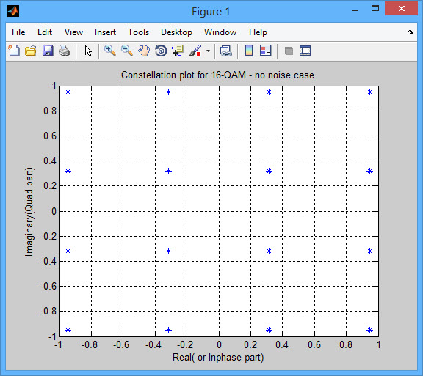Click the plot title text
This screenshot has height=376, width=423.
pyautogui.click(x=217, y=75)
